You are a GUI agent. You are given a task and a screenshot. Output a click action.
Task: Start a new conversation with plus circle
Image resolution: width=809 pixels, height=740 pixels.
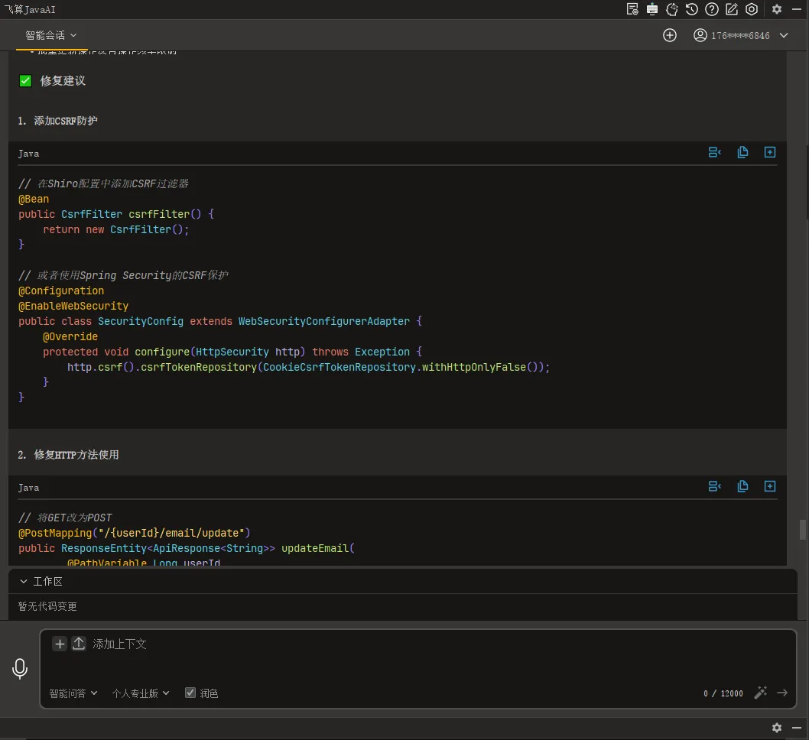(670, 35)
